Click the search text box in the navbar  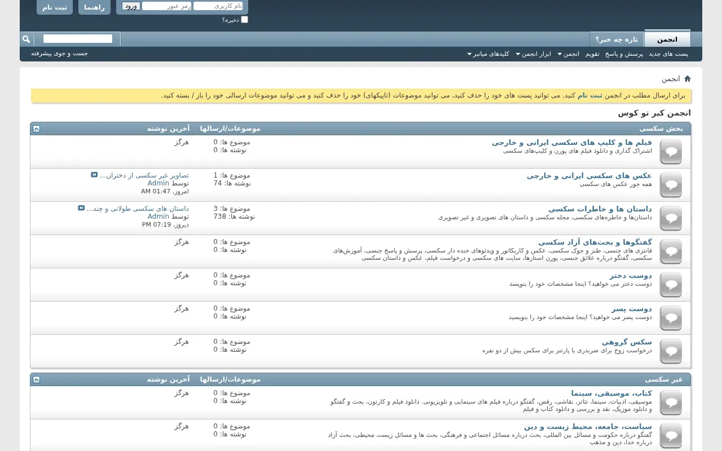(78, 39)
